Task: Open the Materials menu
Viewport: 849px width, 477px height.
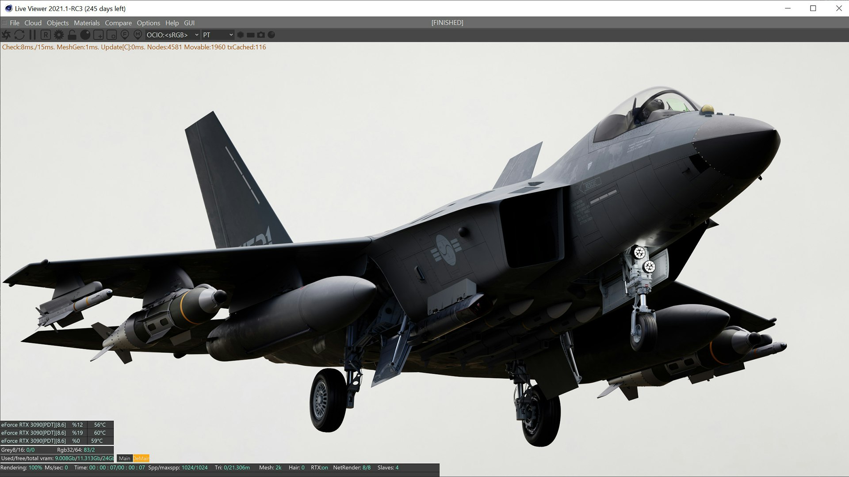Action: 87,23
